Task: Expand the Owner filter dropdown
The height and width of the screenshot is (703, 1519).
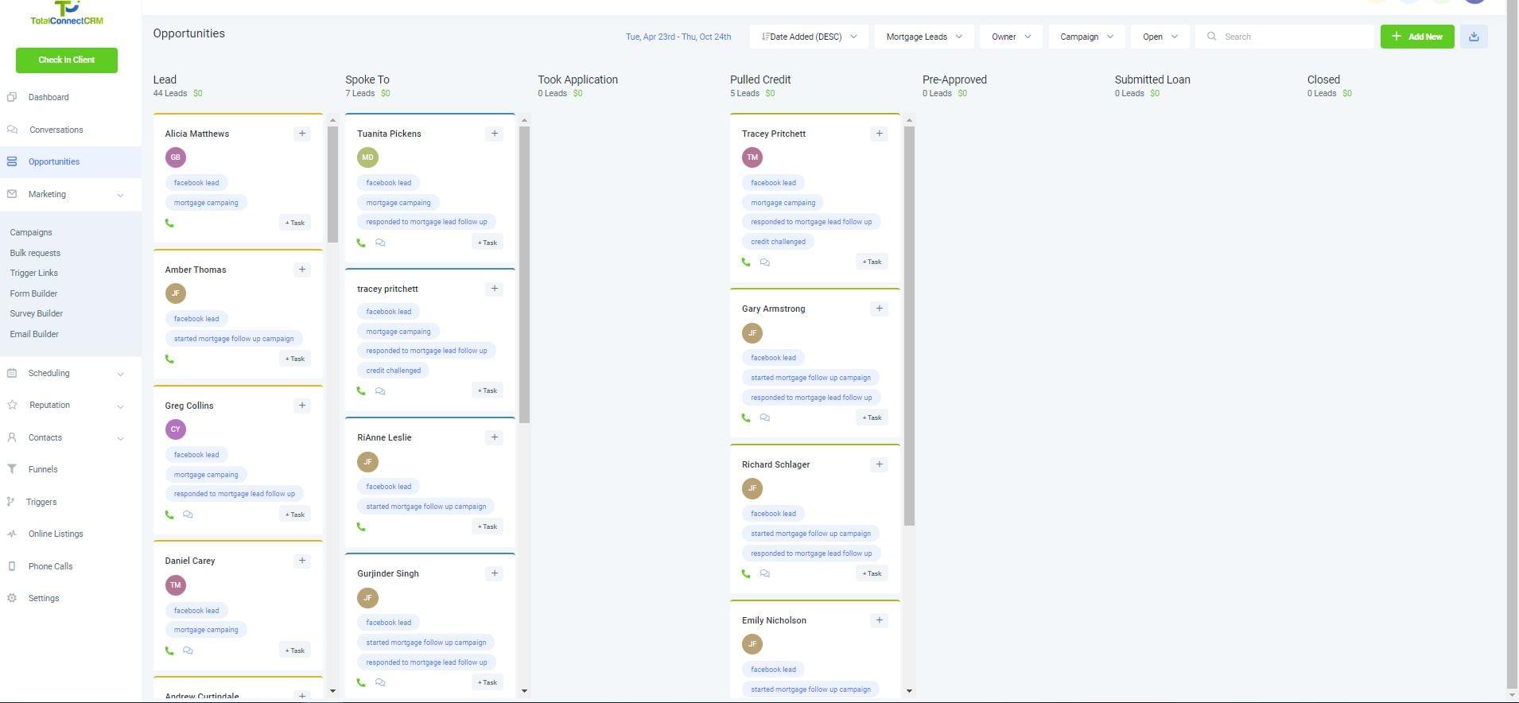Action: pyautogui.click(x=1010, y=37)
